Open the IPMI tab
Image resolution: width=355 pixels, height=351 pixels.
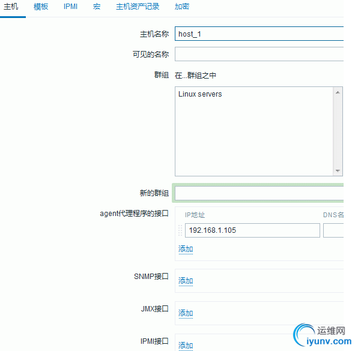70,7
